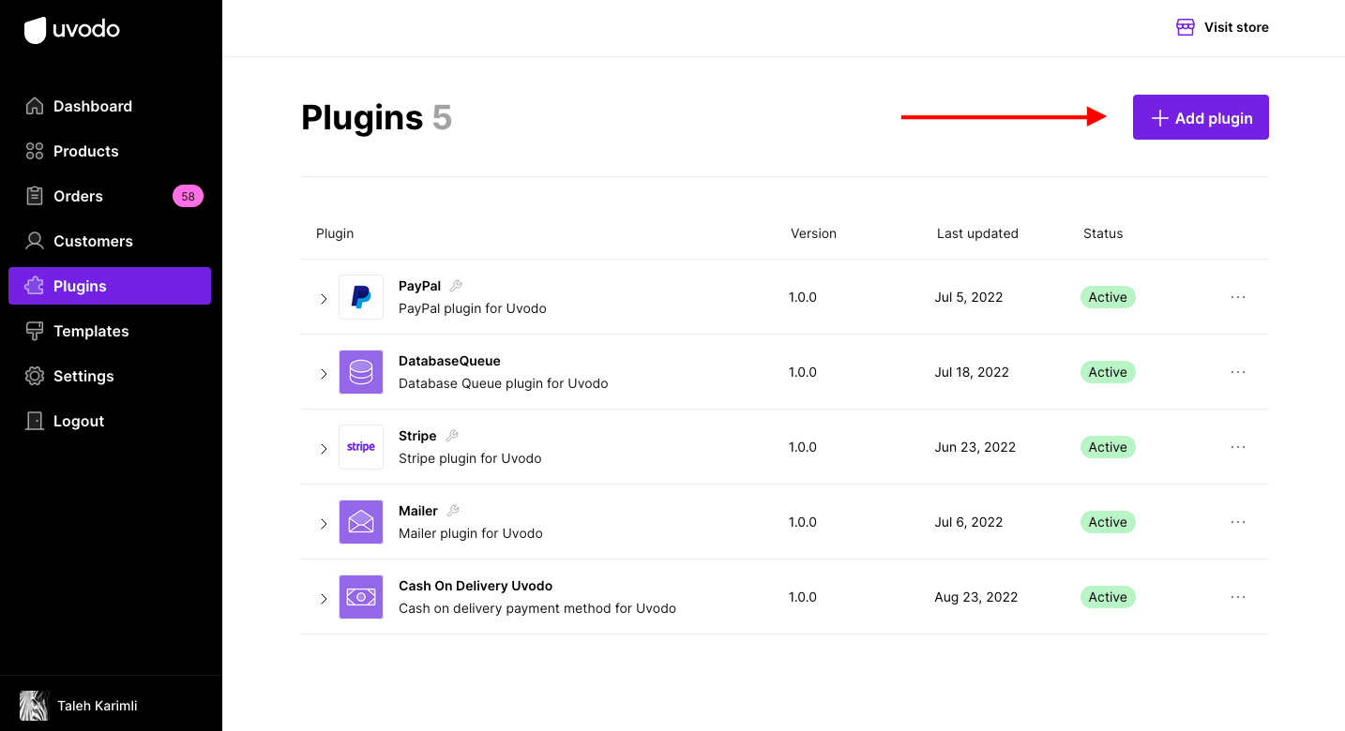The image size is (1345, 731).
Task: Click the Orders clipboard icon
Action: tap(35, 196)
